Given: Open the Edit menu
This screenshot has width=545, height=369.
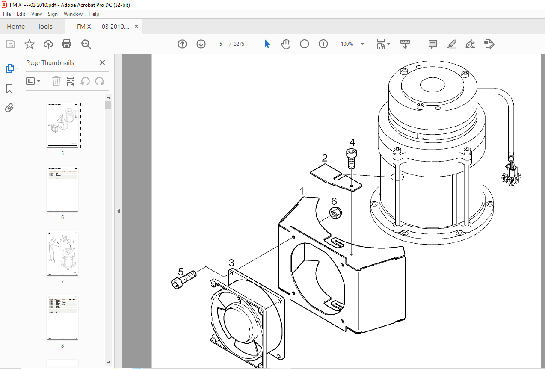Looking at the screenshot, I should coord(21,14).
